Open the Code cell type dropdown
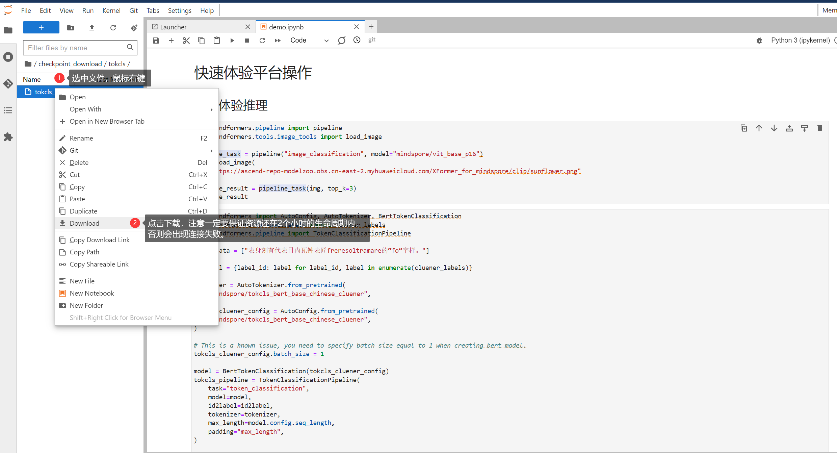Screen dimensions: 837x453 (x=309, y=41)
